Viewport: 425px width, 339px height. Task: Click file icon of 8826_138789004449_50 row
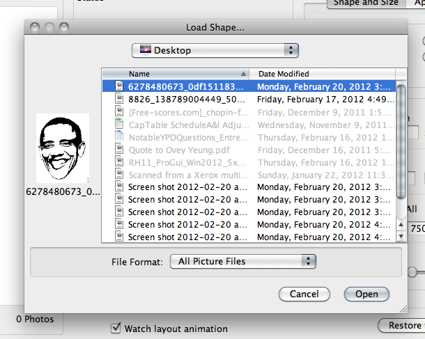[119, 99]
